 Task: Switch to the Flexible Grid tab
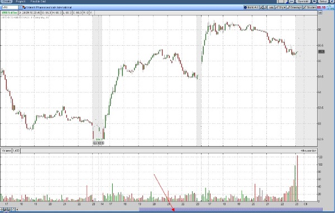38,1
